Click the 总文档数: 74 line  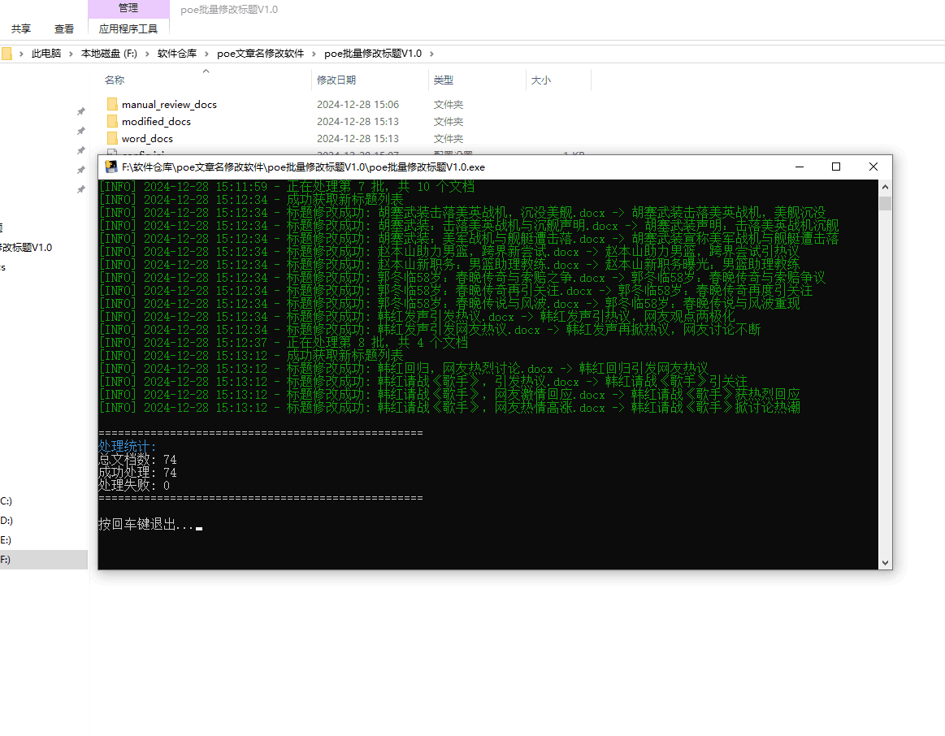coord(137,460)
